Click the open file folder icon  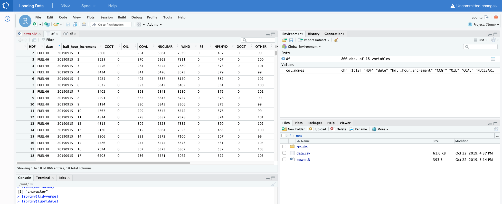click(x=56, y=24)
